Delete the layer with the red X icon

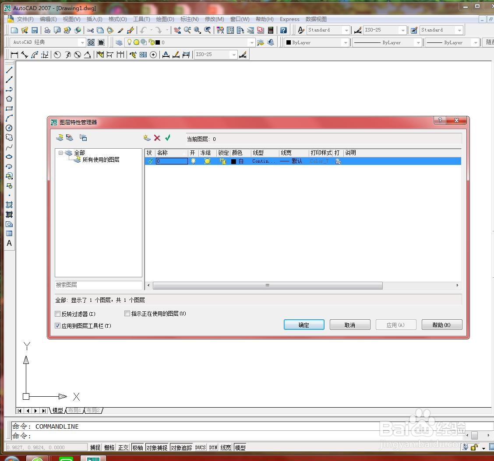[x=157, y=137]
